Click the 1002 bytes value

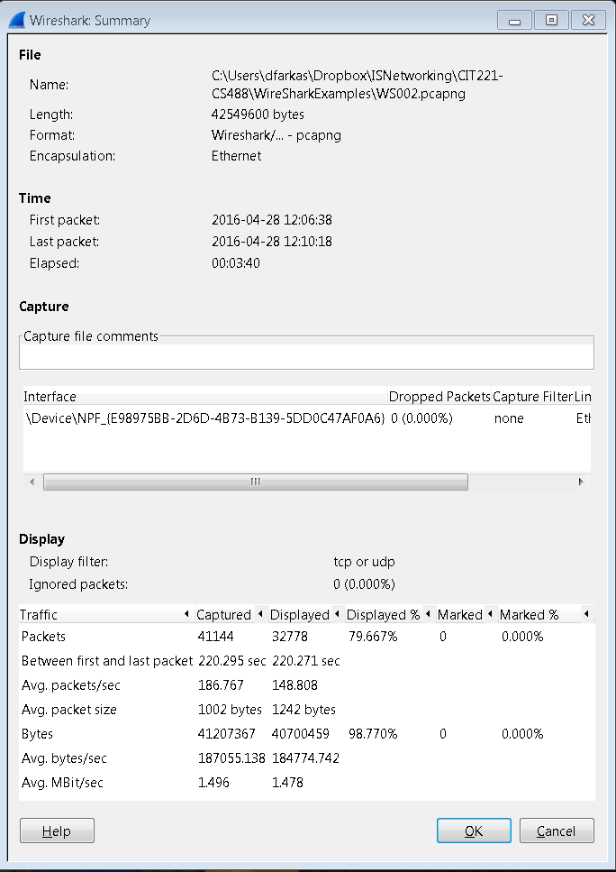[230, 710]
